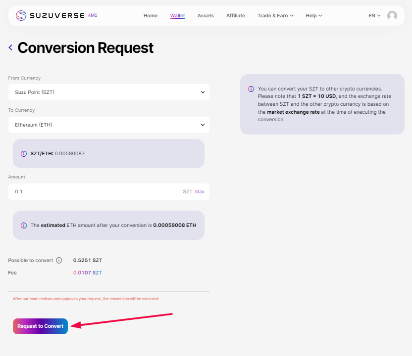Click Max to fill full amount
Image resolution: width=412 pixels, height=356 pixels.
point(200,192)
